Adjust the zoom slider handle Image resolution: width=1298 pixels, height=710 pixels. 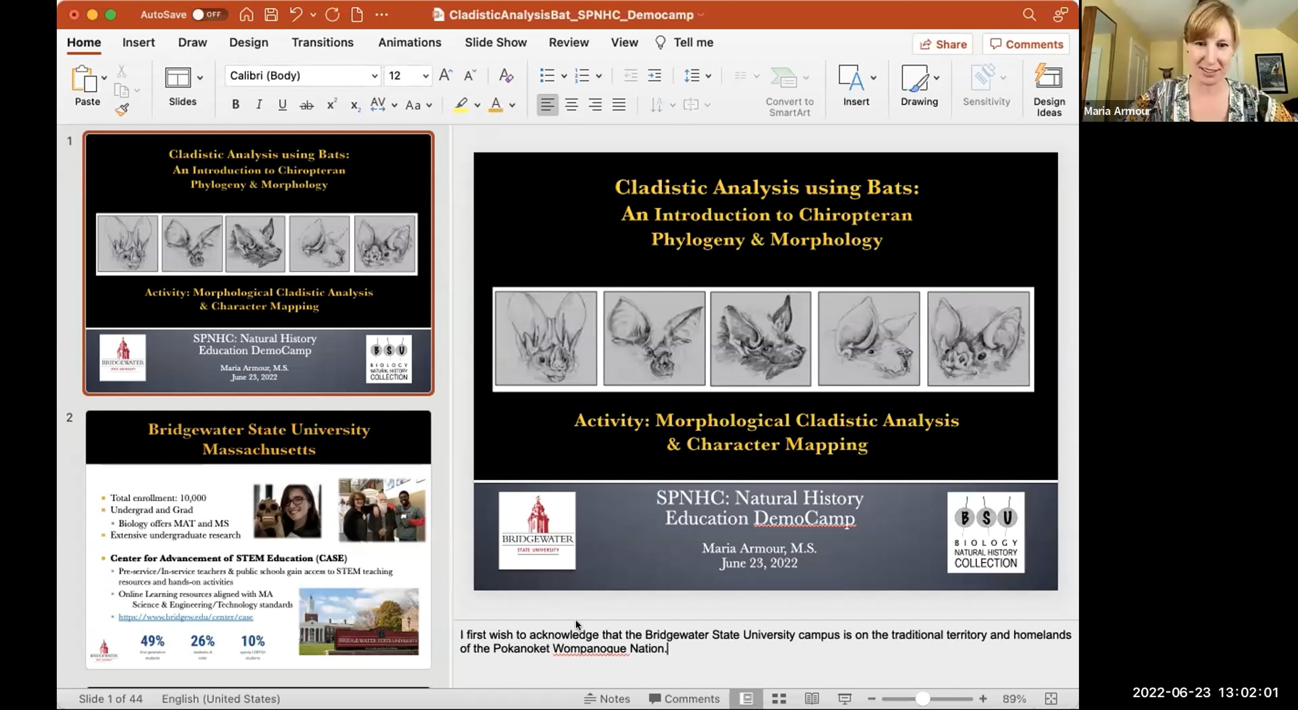coord(922,698)
